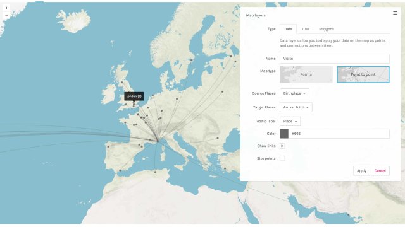Click the Cancel button
The width and height of the screenshot is (405, 227).
tap(380, 171)
